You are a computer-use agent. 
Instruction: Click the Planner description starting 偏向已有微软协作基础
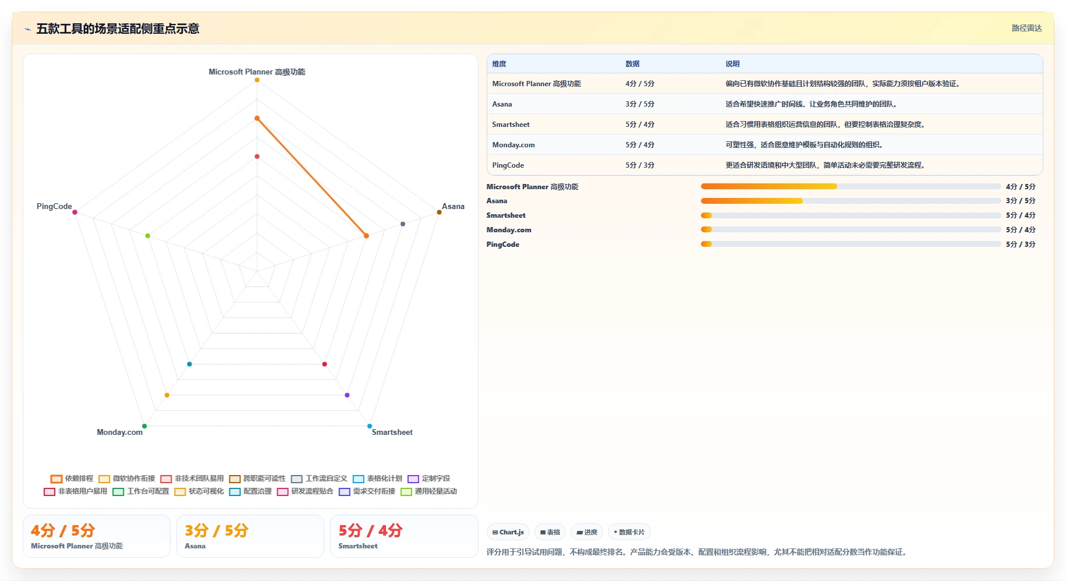[x=842, y=84]
